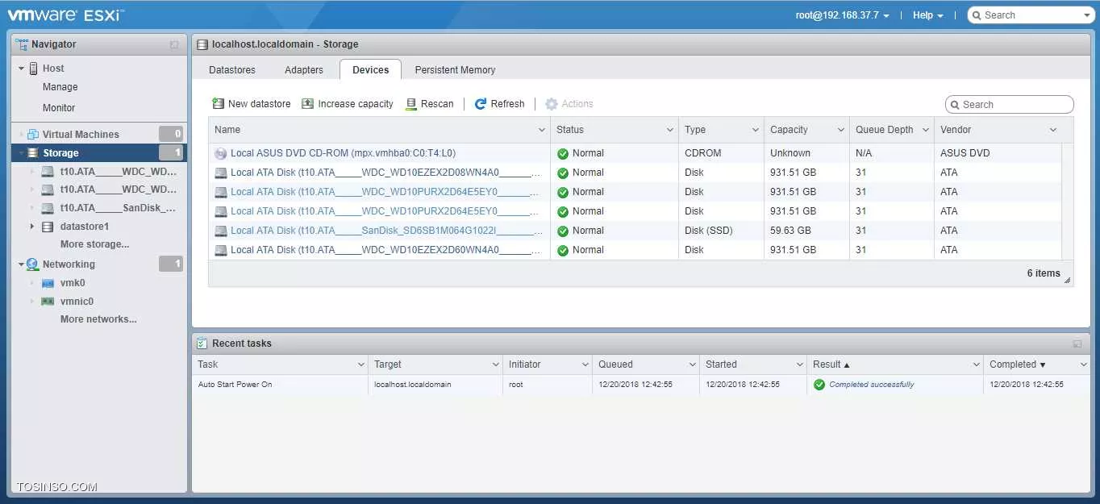Open the Name column header dropdown
Viewport: 1100px width, 504px height.
tap(542, 130)
